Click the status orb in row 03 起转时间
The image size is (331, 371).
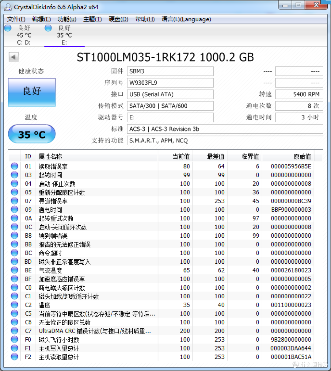point(14,175)
